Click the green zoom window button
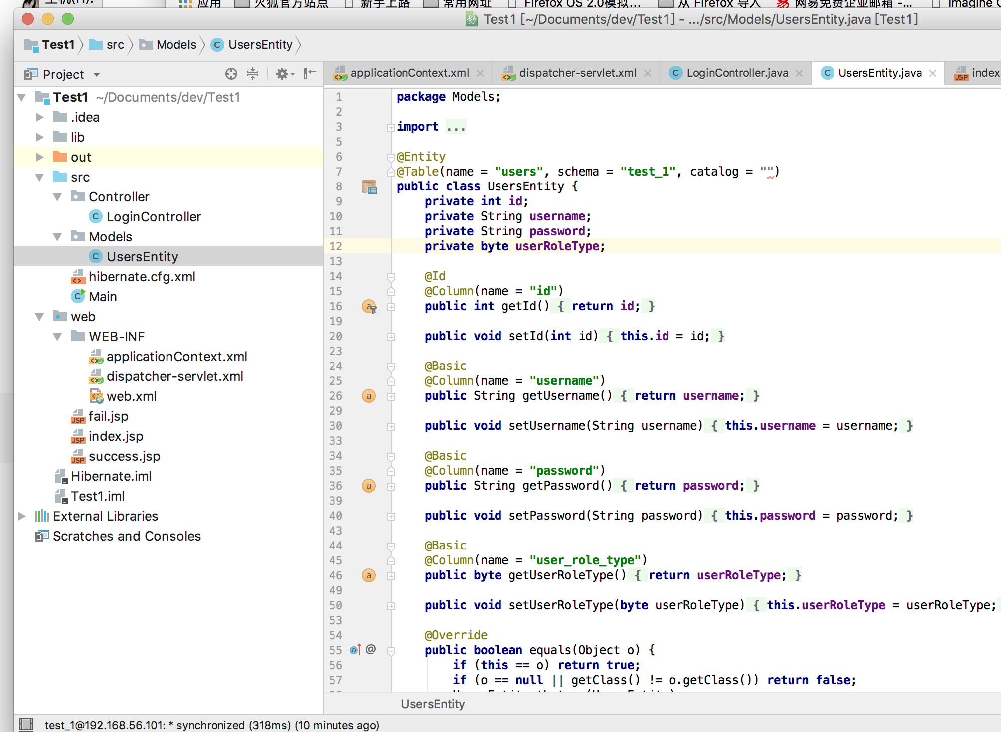The image size is (1001, 732). tap(68, 19)
